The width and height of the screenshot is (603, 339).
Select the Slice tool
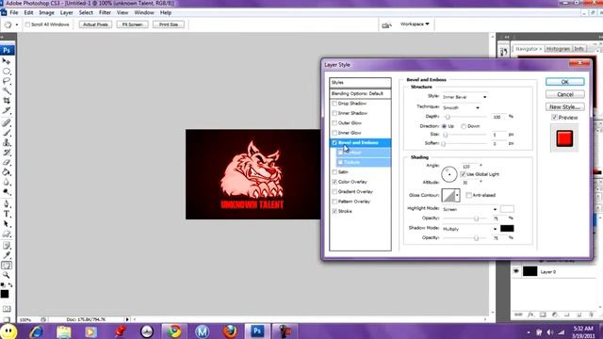click(x=7, y=111)
